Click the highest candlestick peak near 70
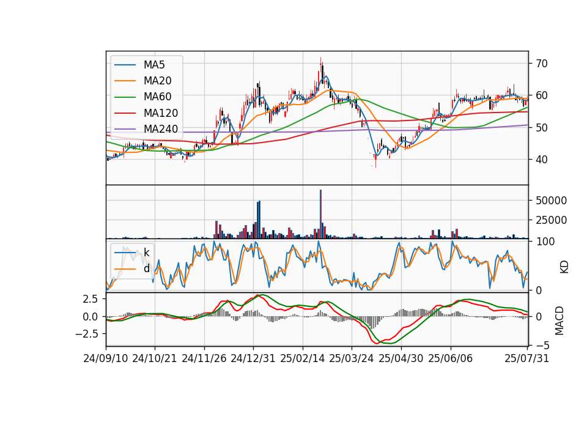This screenshot has height=422, width=587. [x=321, y=68]
